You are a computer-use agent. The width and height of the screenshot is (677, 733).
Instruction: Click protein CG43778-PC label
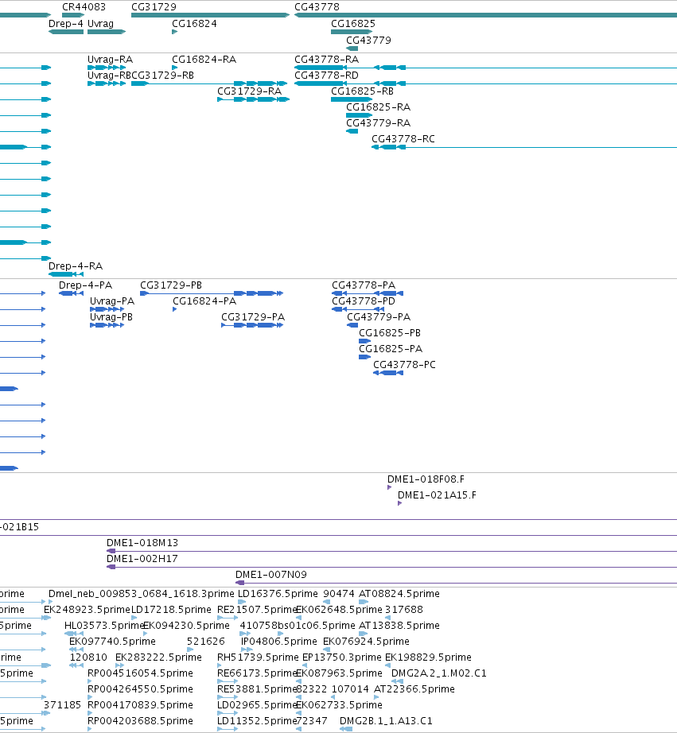coord(404,365)
